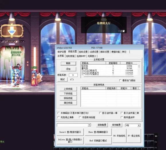
Task: Enable 骨折击飞释放 checkbox
Action: tap(120, 81)
